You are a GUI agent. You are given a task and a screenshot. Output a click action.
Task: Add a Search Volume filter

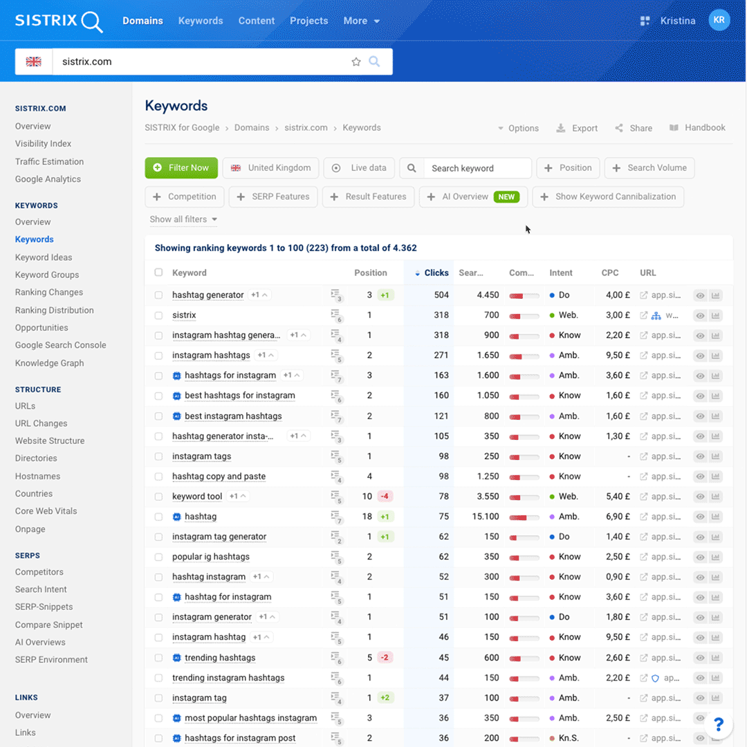tap(649, 168)
